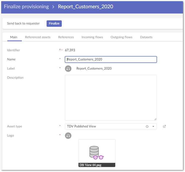The image size is (185, 172).
Task: Click the round icon next to Label
Action: [68, 69]
